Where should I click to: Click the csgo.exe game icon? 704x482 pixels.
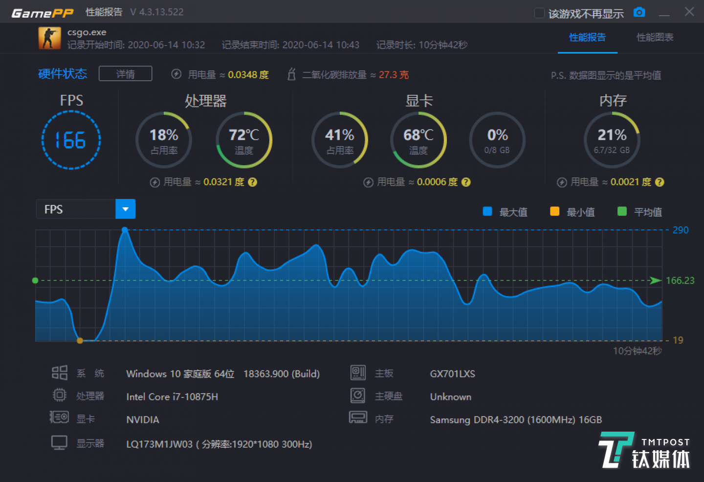tap(49, 38)
